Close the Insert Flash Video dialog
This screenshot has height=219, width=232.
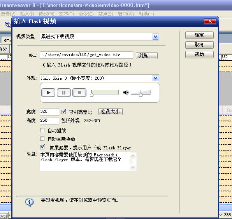pos(210,21)
